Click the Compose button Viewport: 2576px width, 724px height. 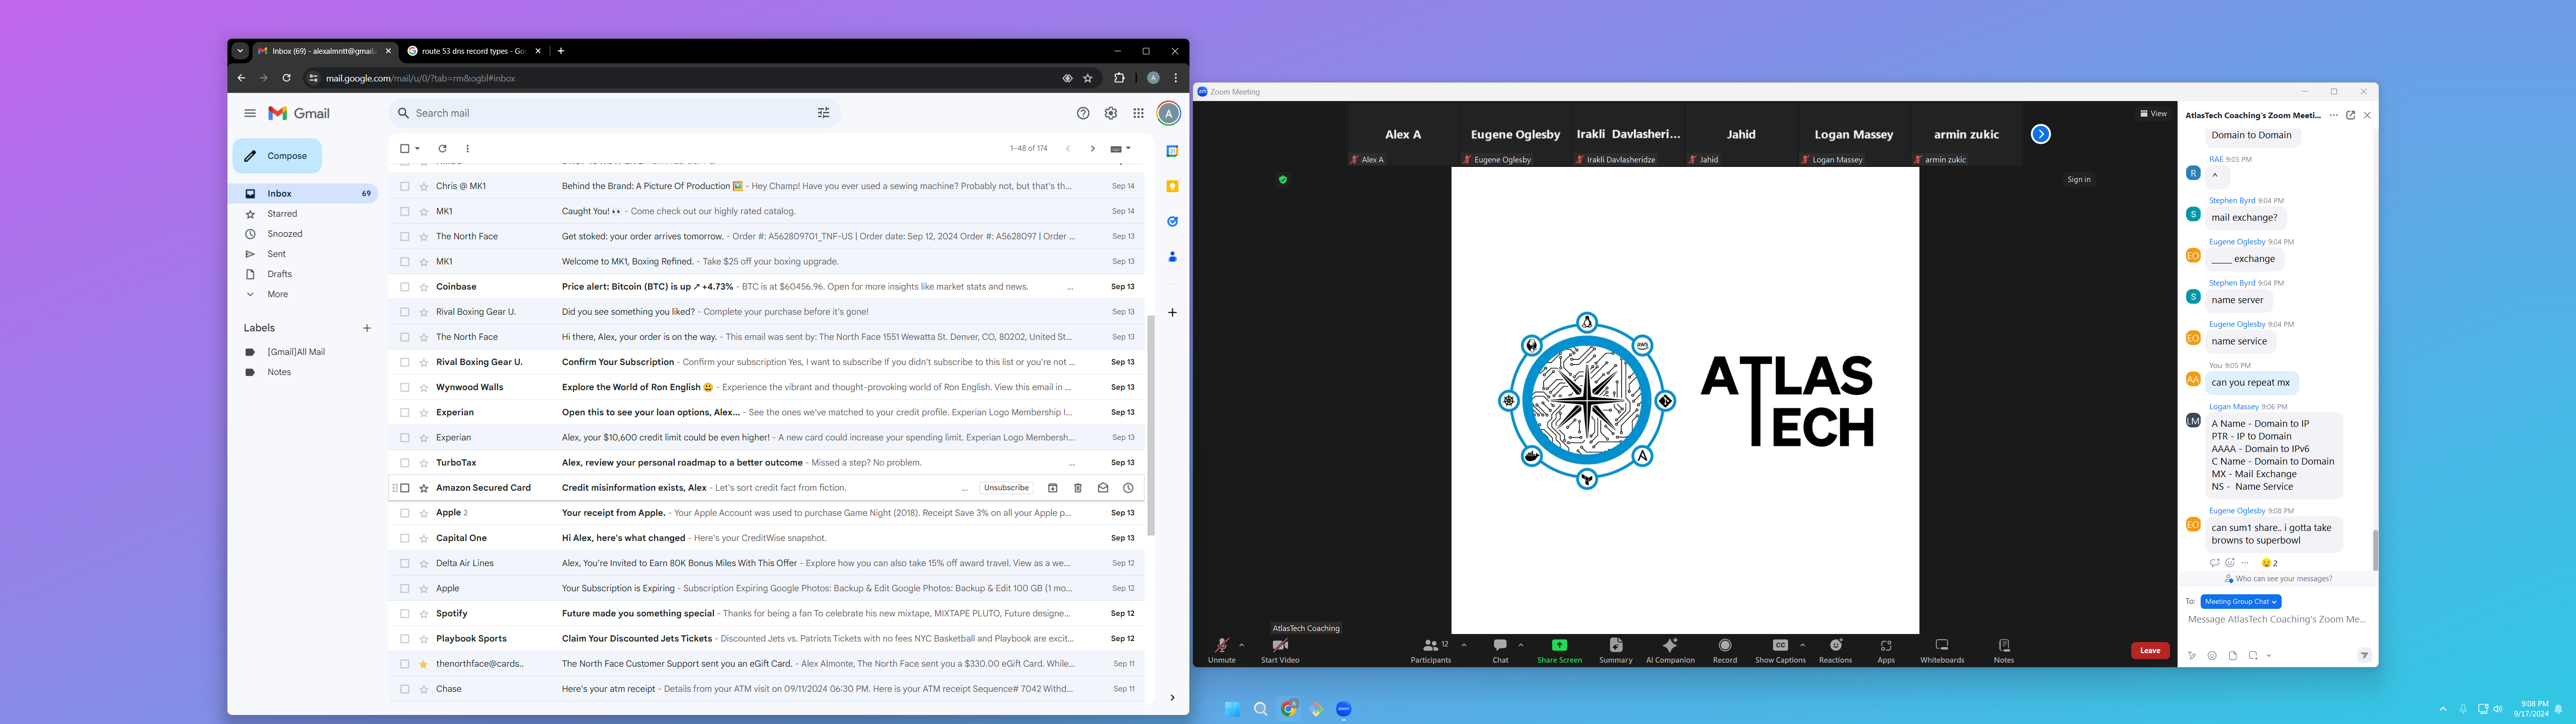[x=277, y=156]
